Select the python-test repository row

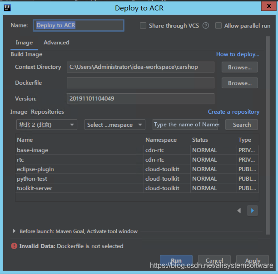(137, 179)
